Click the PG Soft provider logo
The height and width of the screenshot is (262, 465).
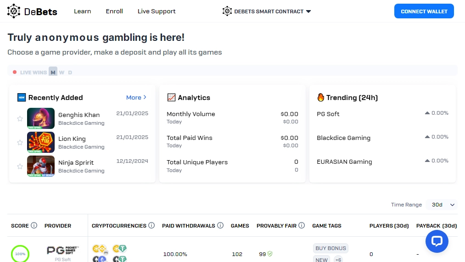(x=63, y=251)
